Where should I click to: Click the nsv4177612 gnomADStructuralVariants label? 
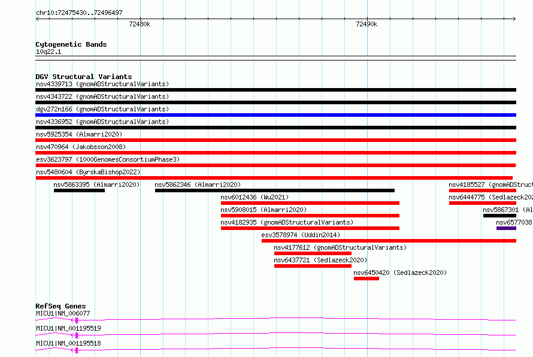pos(340,247)
